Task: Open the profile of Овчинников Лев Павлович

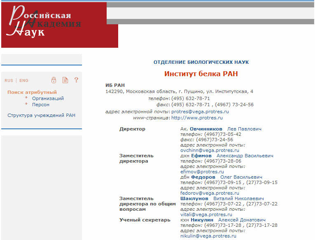Action: pos(226,129)
